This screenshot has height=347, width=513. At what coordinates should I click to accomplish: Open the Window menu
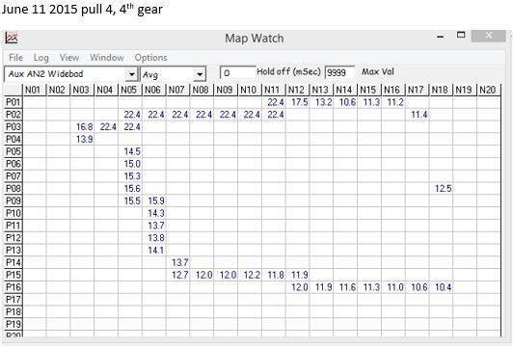[x=107, y=58]
